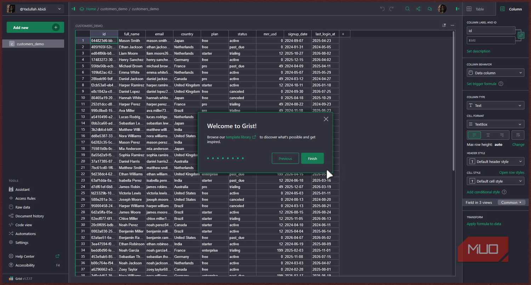The image size is (531, 285).
Task: Open the @Yadullah Abidi account dropdown
Action: (x=35, y=9)
